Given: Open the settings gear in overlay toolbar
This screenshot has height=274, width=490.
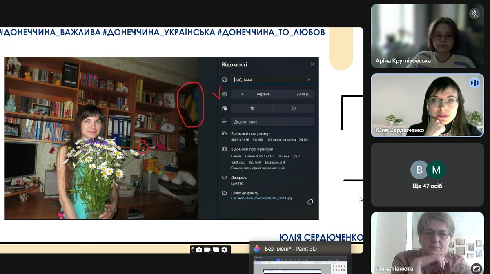Looking at the screenshot, I should tap(224, 250).
